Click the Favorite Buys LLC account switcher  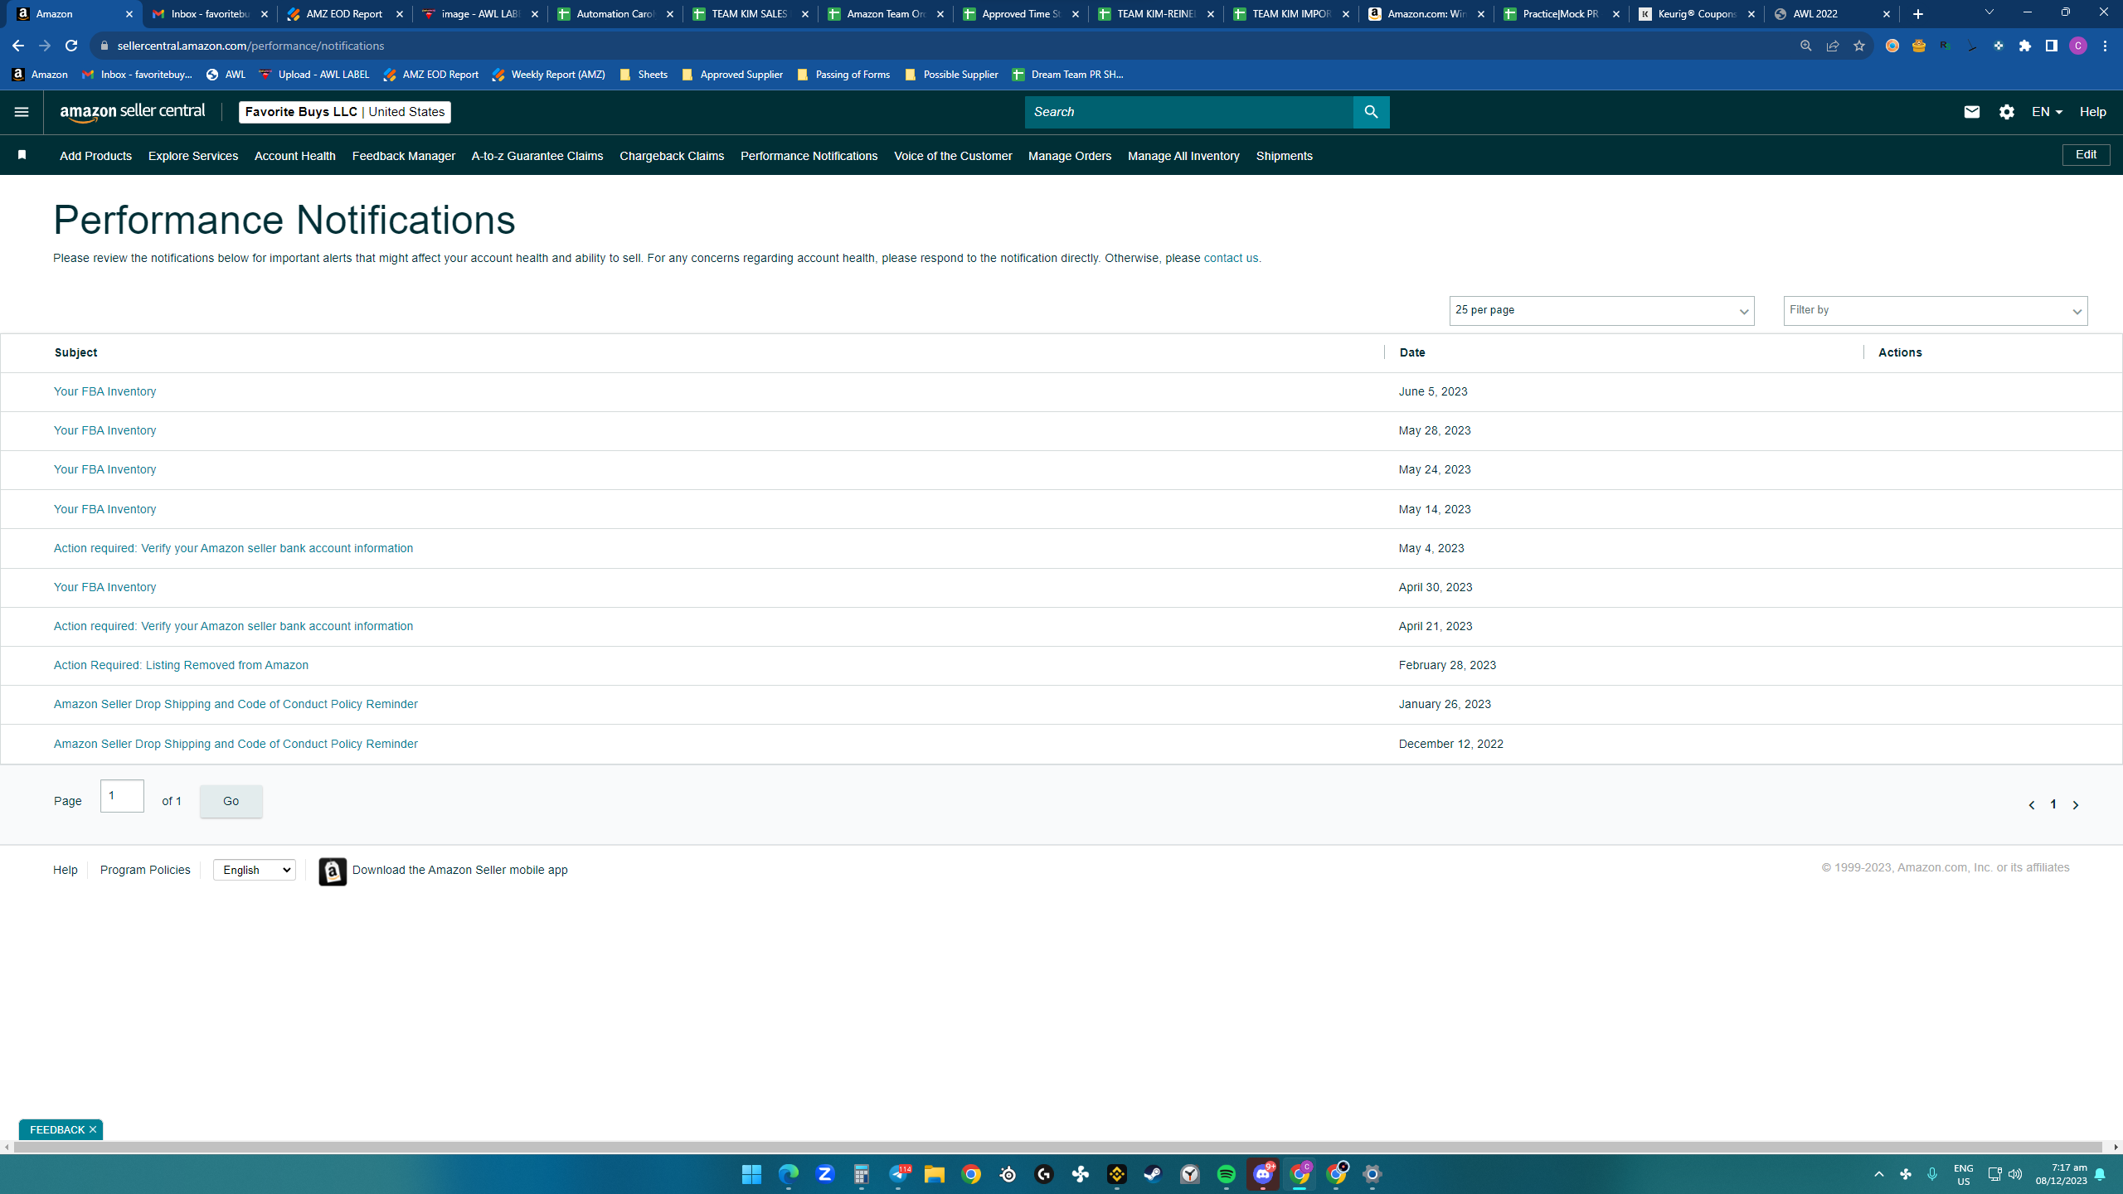pos(345,112)
